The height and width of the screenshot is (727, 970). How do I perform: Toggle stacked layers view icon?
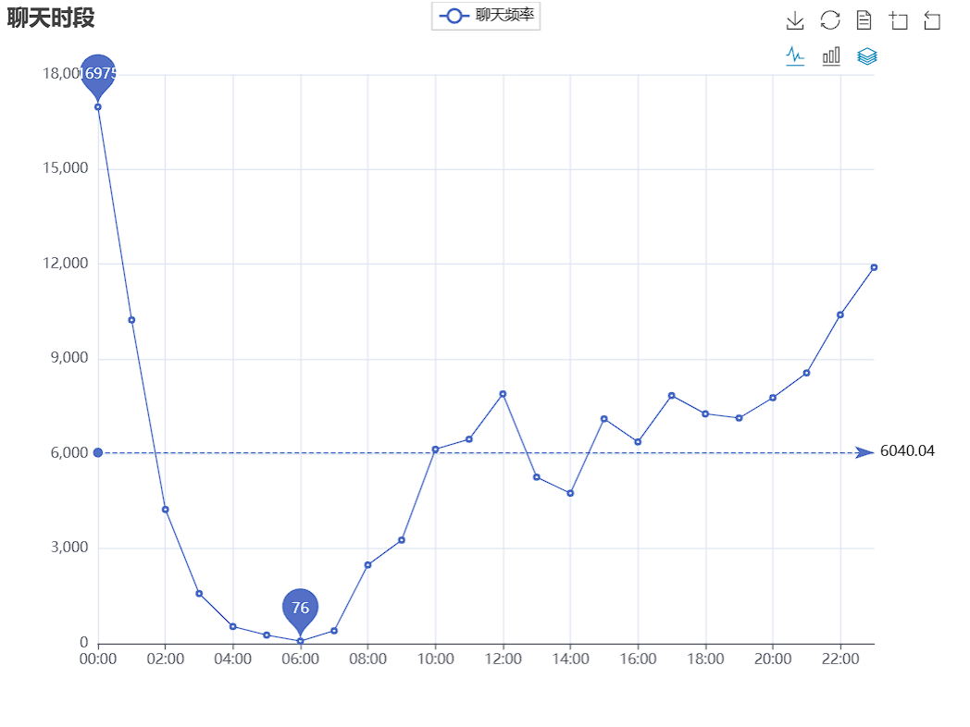[866, 56]
